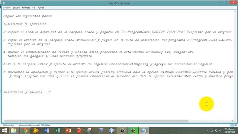This screenshot has height=134, width=238.
Task: Click 'DTAgent.exe' in step 4
Action: [184, 52]
